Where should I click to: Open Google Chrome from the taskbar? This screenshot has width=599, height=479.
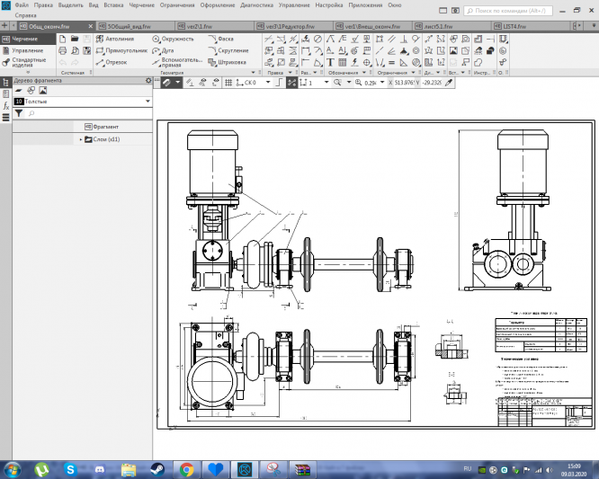click(186, 468)
